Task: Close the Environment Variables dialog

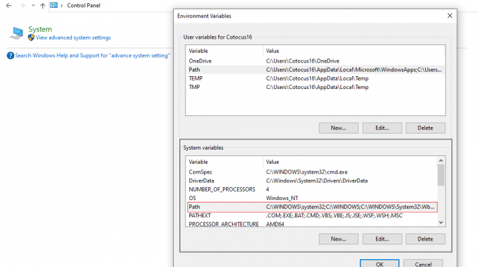Action: point(450,16)
